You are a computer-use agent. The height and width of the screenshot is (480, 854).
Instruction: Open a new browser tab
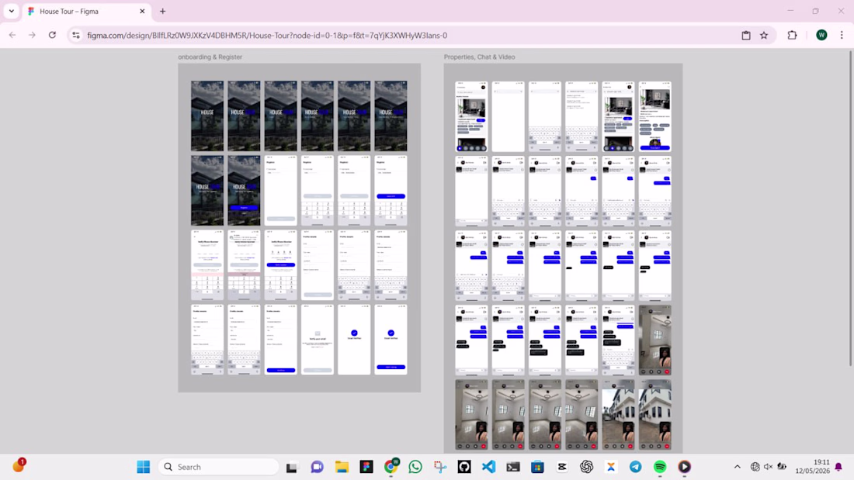point(162,11)
